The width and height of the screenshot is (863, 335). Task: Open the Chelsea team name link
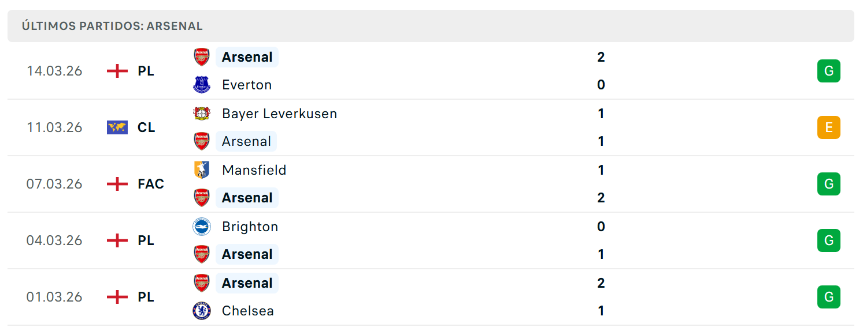tap(247, 311)
